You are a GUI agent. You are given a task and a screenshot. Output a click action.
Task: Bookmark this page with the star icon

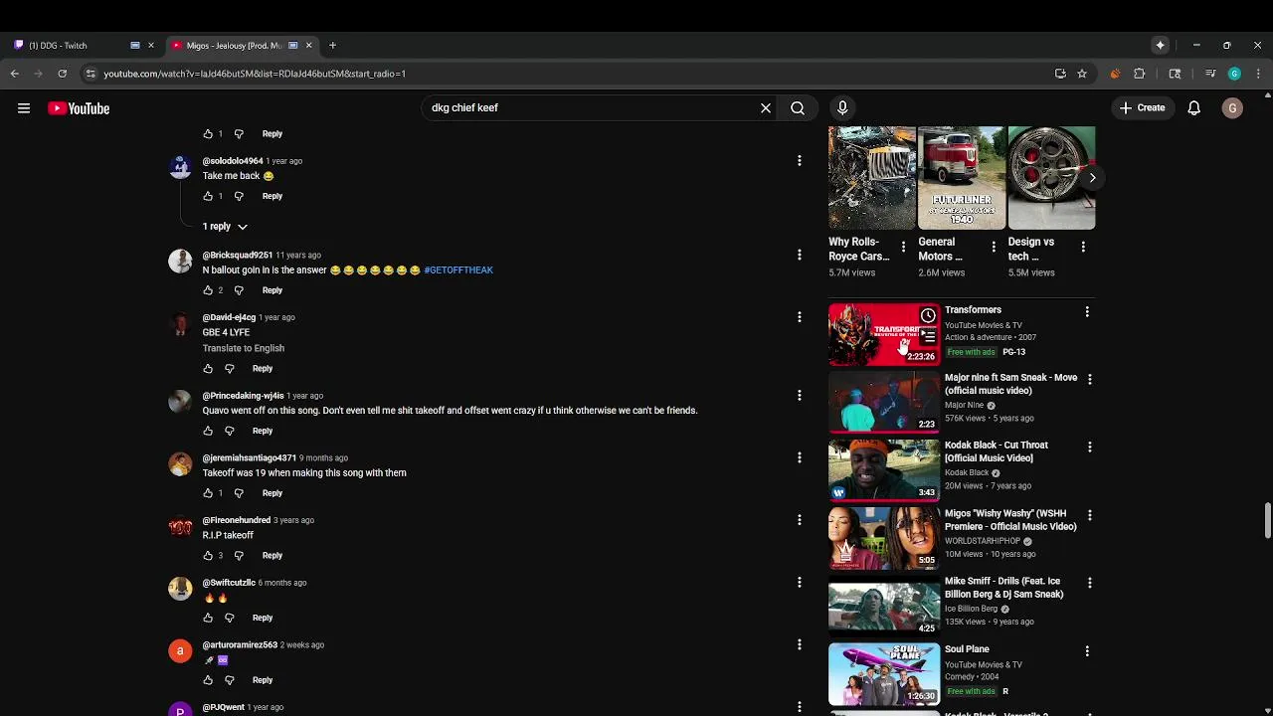(1082, 74)
